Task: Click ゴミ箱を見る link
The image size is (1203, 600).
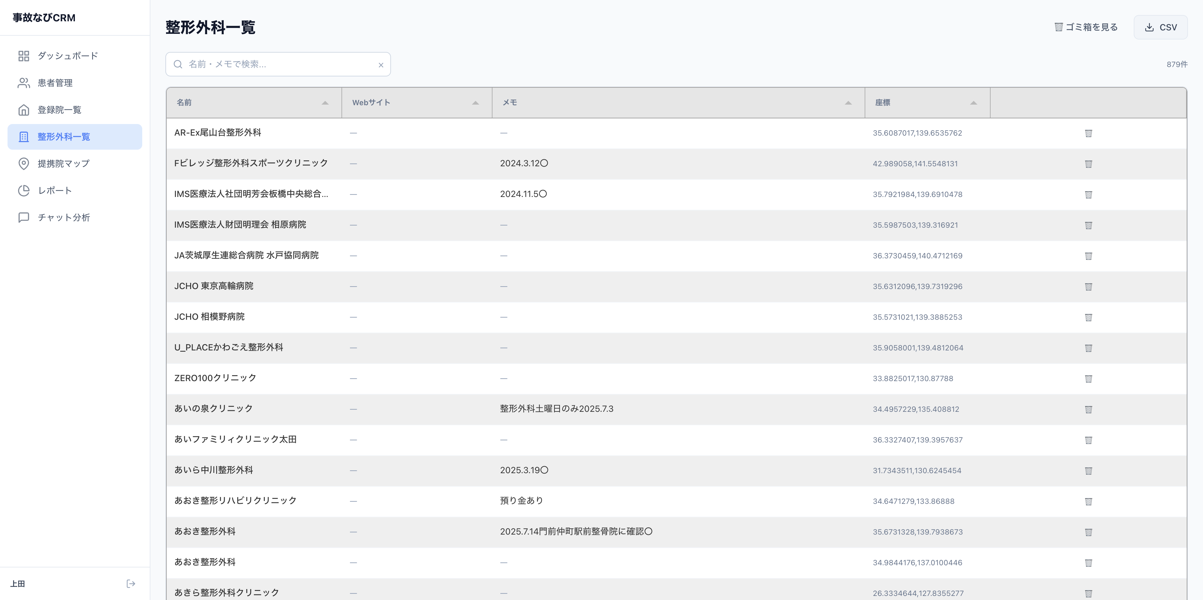Action: [1086, 28]
